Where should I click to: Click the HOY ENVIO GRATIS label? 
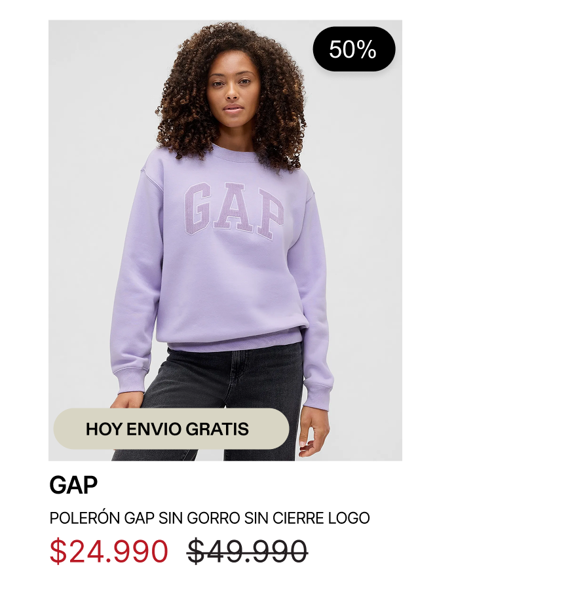coord(171,429)
